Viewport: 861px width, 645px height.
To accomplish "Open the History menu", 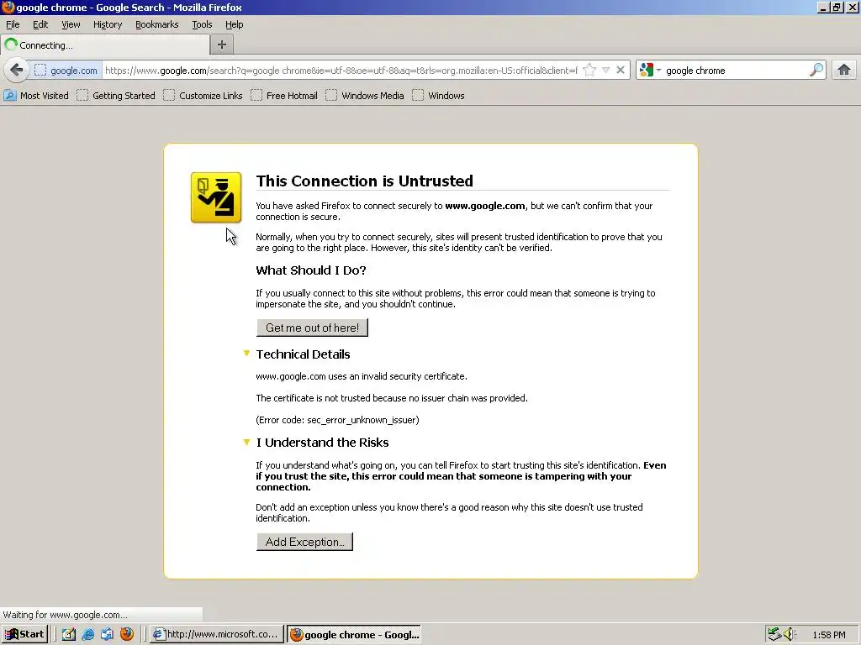I will [108, 24].
